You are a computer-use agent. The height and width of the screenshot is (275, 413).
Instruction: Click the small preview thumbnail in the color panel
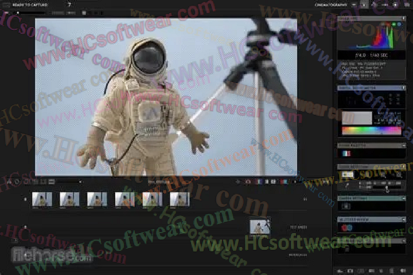(x=348, y=175)
